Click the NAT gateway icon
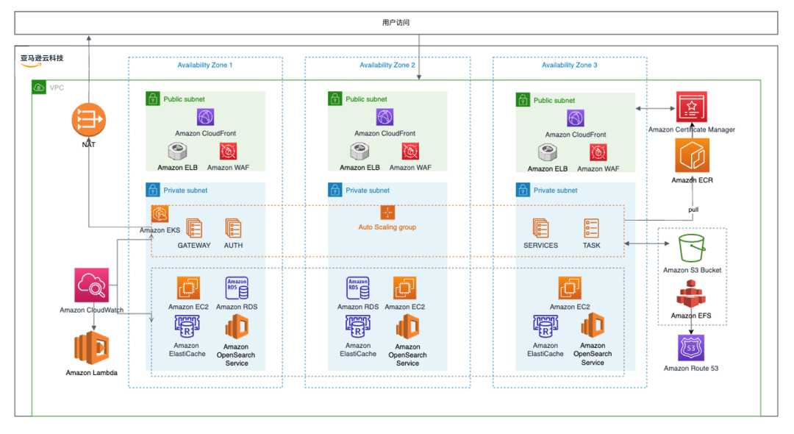794x434 pixels. pyautogui.click(x=89, y=120)
